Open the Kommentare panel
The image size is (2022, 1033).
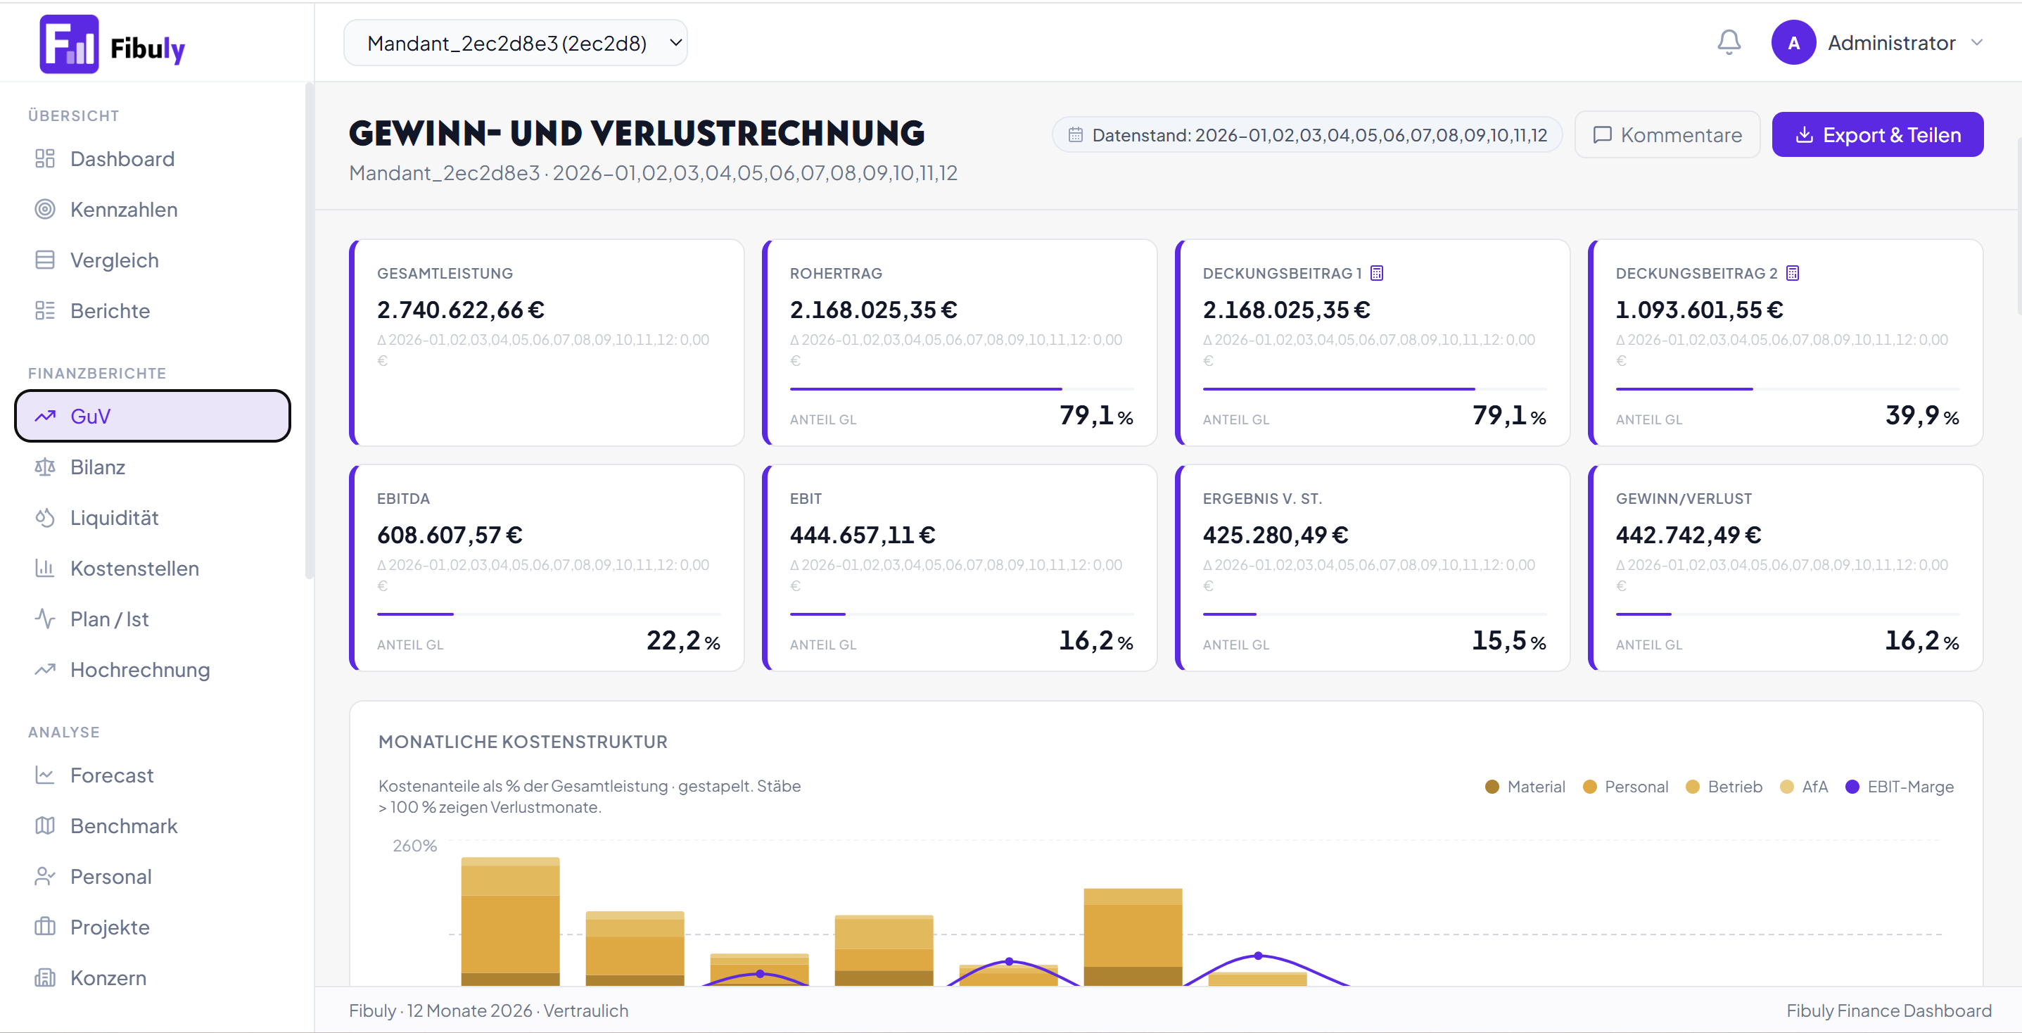tap(1667, 135)
